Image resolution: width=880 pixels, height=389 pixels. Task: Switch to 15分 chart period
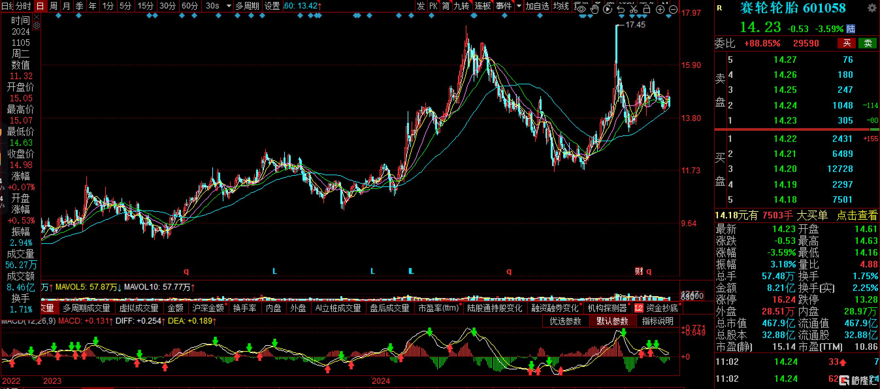[146, 6]
